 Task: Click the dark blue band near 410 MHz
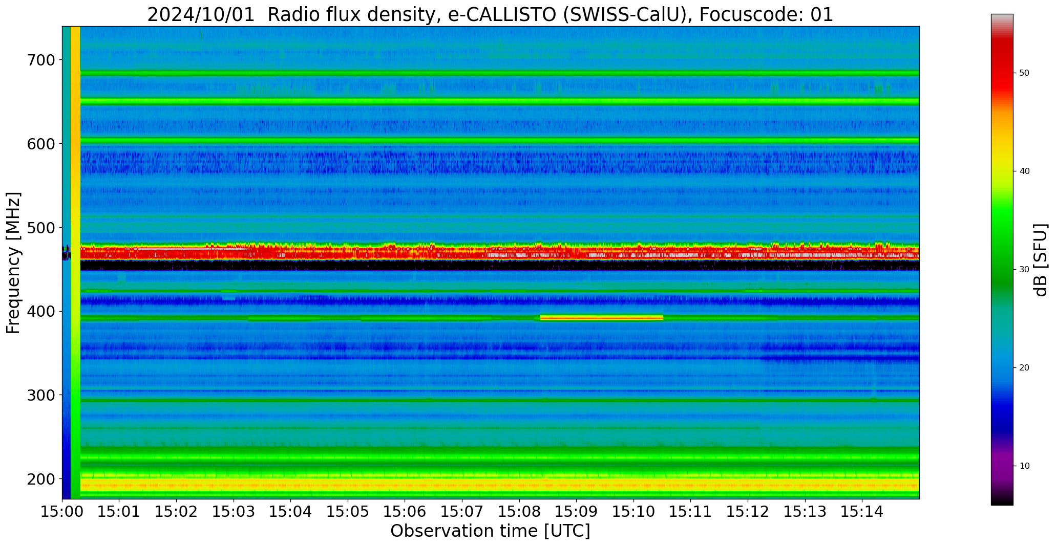pyautogui.click(x=499, y=301)
